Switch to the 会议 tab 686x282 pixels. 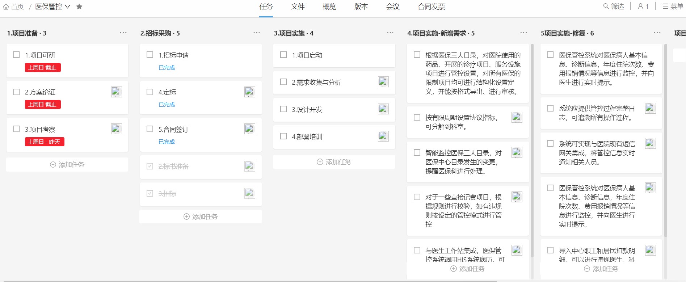pyautogui.click(x=393, y=7)
